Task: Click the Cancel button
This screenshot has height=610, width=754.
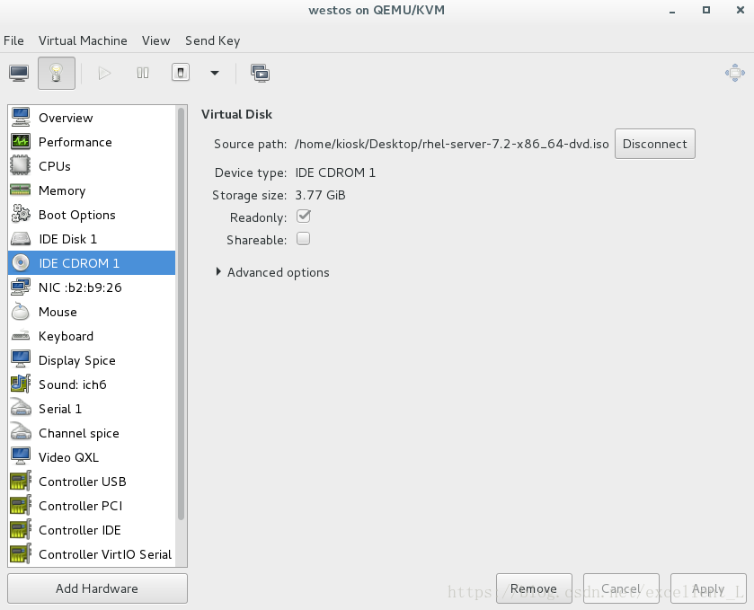Action: click(621, 588)
